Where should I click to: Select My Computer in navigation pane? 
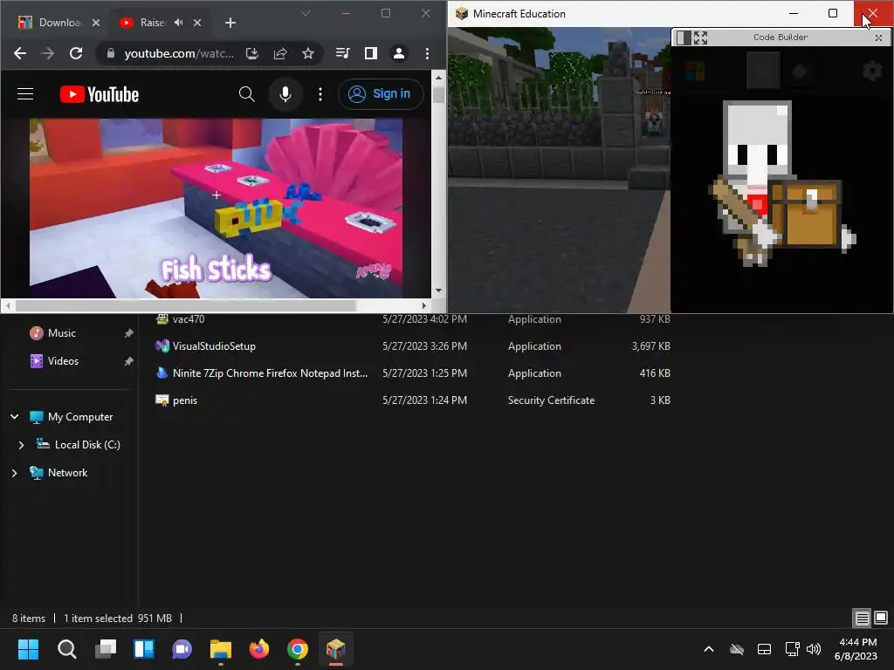[80, 417]
